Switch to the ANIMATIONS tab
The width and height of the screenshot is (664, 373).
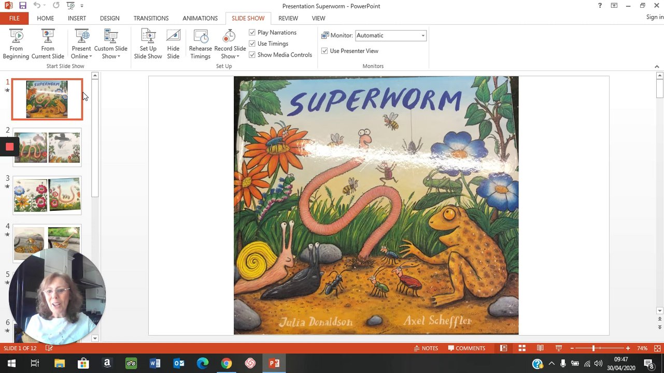(x=200, y=18)
